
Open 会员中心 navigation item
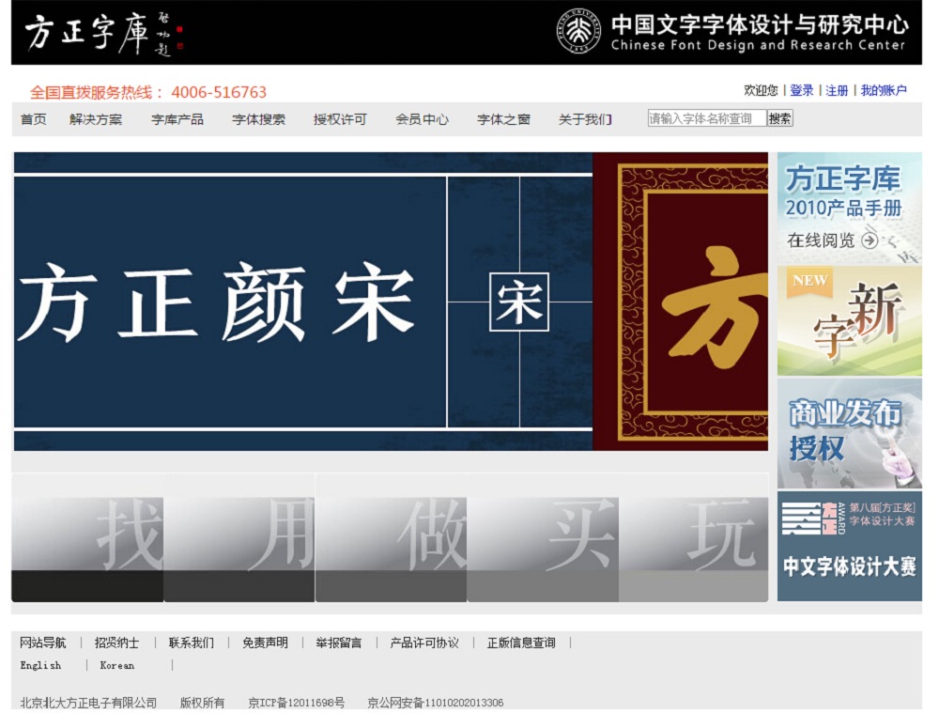coord(423,119)
